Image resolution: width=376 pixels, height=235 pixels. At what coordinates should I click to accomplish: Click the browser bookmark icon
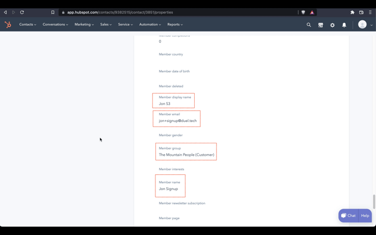[53, 12]
